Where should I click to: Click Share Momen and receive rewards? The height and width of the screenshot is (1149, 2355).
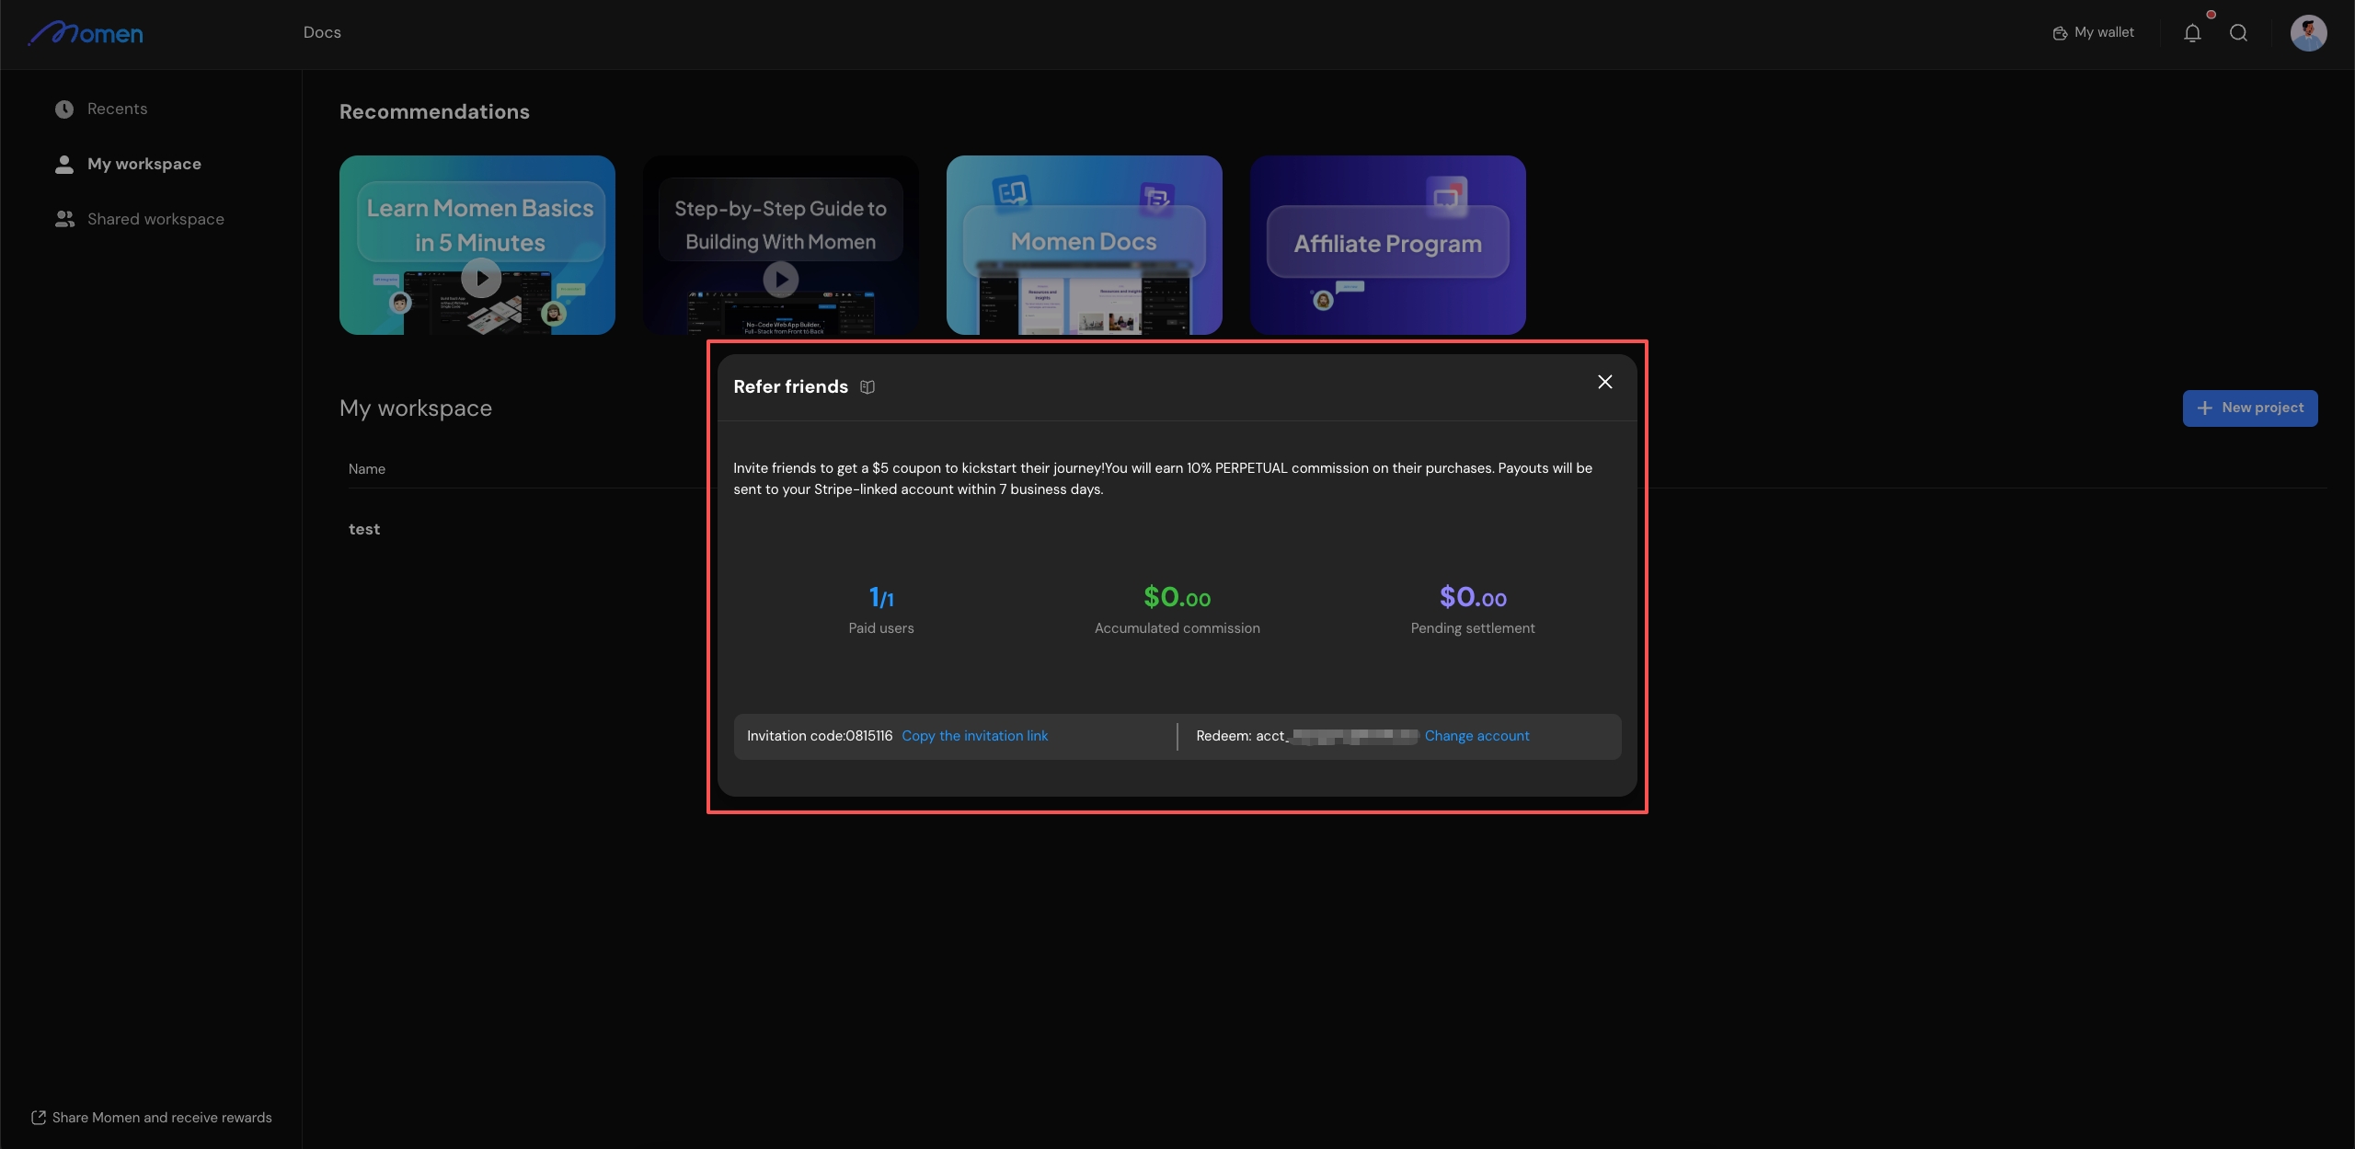coord(152,1117)
